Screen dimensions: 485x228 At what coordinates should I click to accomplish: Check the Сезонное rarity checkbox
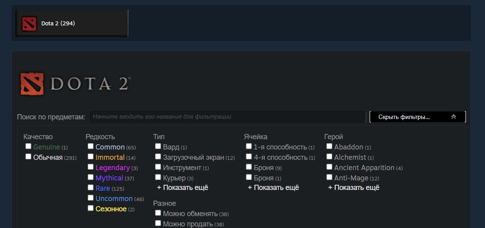[90, 208]
